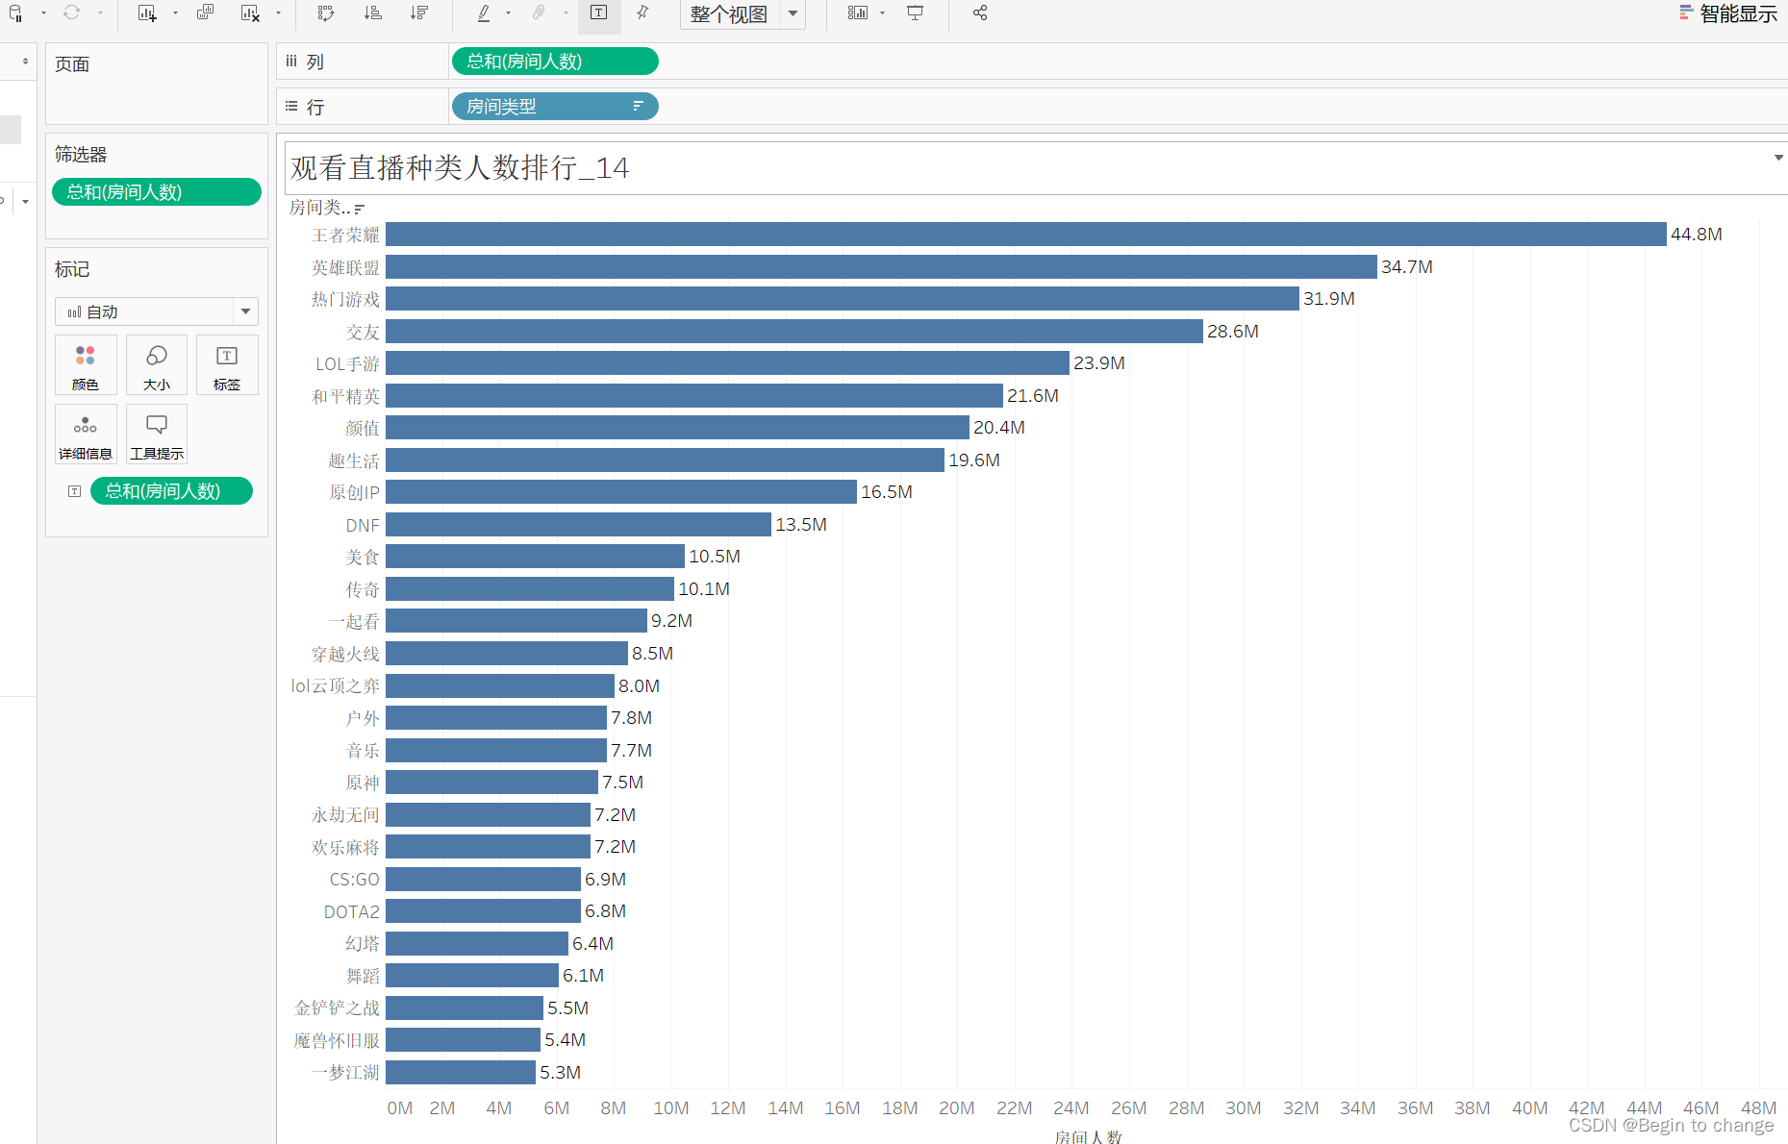Click the DOTA2 row label
The image size is (1788, 1144).
tap(351, 911)
